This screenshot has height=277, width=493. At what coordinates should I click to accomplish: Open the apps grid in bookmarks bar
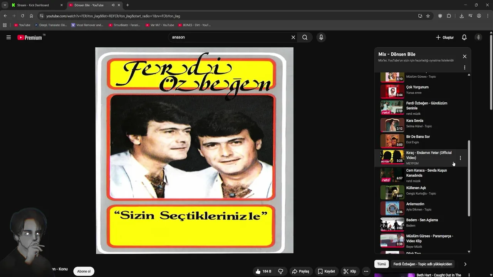point(5,25)
